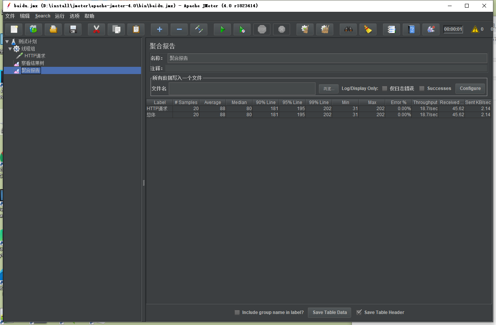Expand all nodes with plus icon
Screen dimensions: 496x325
[160, 29]
